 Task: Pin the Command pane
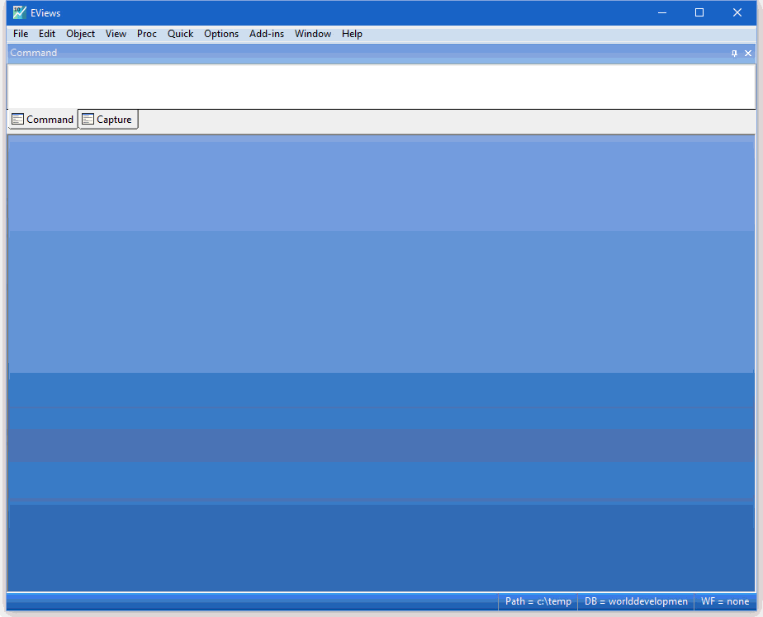pyautogui.click(x=734, y=54)
